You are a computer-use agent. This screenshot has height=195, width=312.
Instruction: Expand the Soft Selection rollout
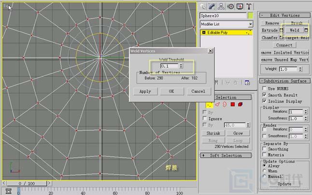[x=226, y=155]
